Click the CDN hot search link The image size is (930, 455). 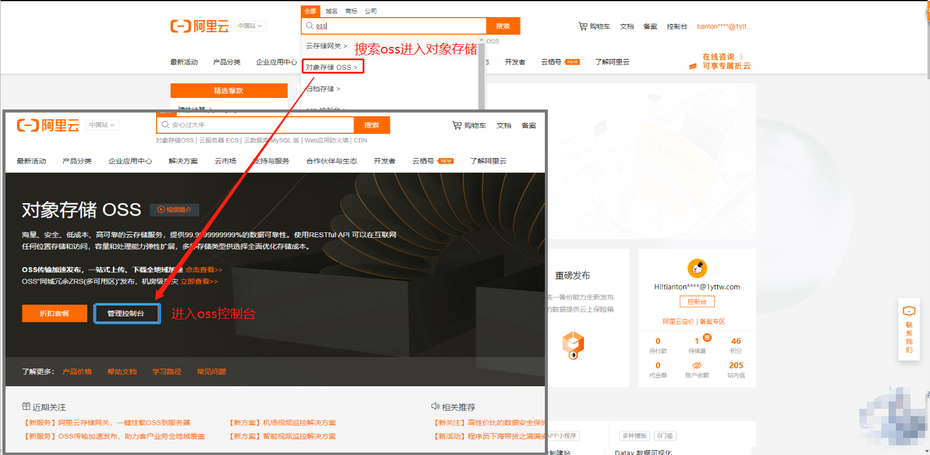[x=360, y=141]
